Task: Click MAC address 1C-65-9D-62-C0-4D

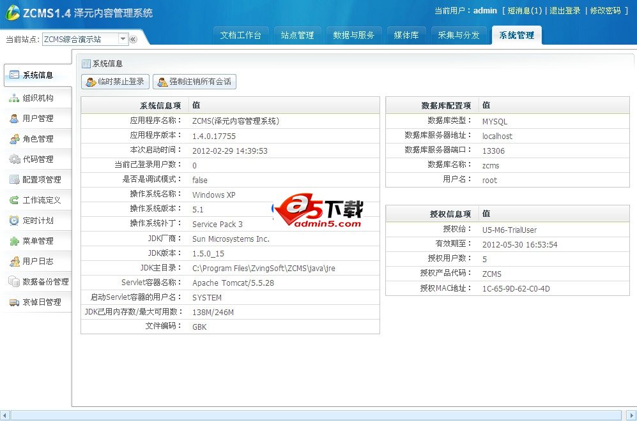Action: (516, 289)
